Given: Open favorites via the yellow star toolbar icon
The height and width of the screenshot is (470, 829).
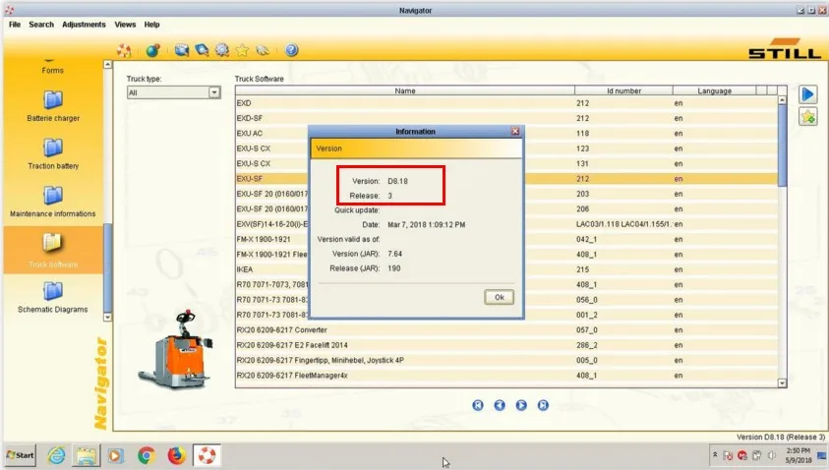Looking at the screenshot, I should click(x=242, y=50).
